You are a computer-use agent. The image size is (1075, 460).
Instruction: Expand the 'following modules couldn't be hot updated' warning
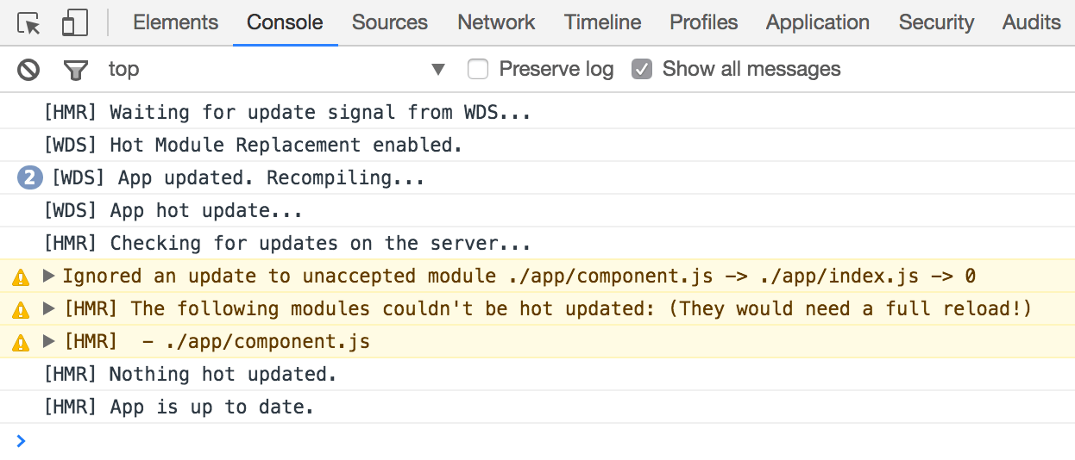tap(49, 309)
